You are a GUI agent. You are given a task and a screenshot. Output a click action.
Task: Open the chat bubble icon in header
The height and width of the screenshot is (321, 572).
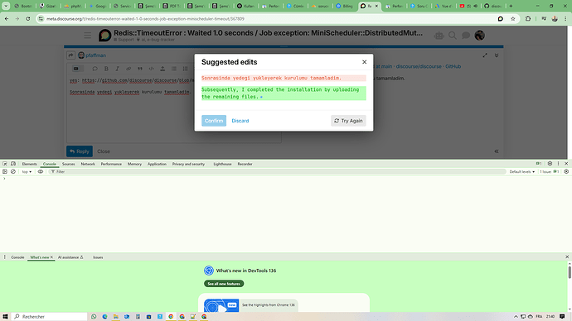tap(466, 36)
